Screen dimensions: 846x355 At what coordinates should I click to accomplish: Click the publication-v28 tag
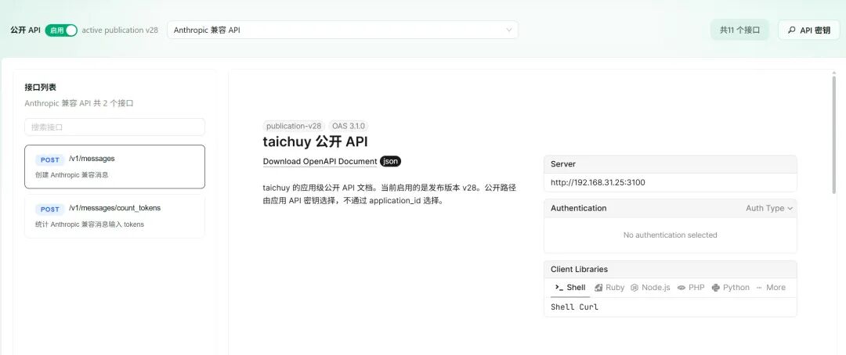coord(294,126)
